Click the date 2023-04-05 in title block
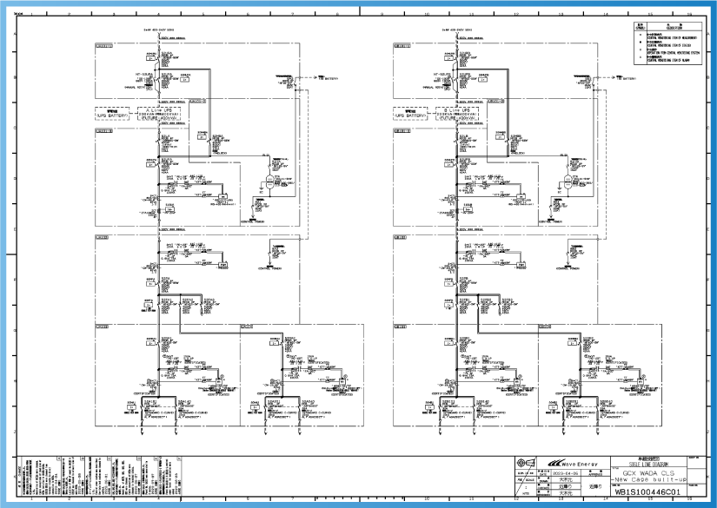The width and height of the screenshot is (717, 508). click(564, 473)
